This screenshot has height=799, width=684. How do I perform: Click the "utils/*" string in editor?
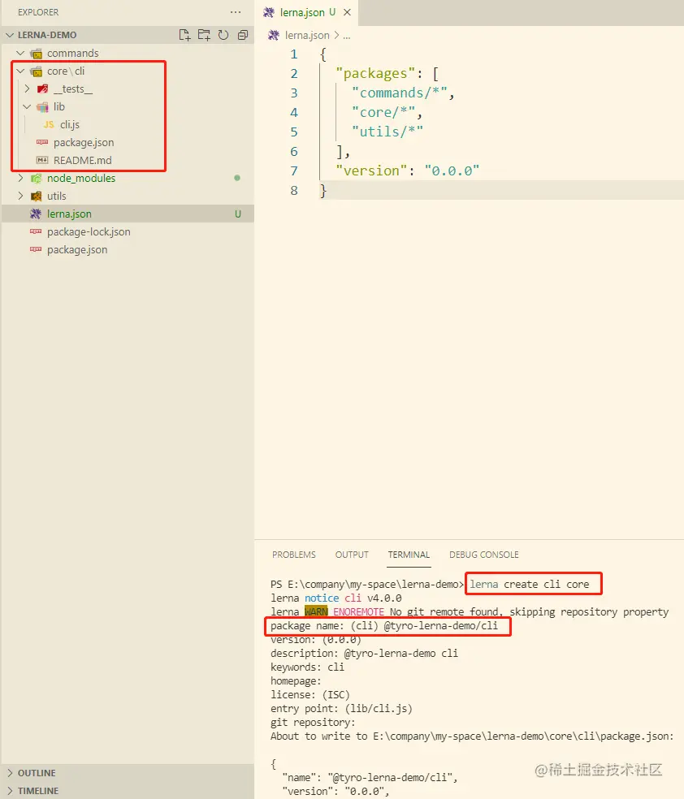tap(387, 132)
